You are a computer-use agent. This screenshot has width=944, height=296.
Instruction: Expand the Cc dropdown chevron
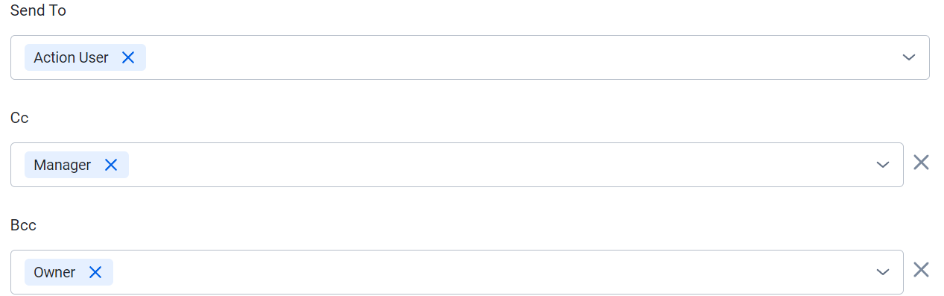click(x=883, y=165)
